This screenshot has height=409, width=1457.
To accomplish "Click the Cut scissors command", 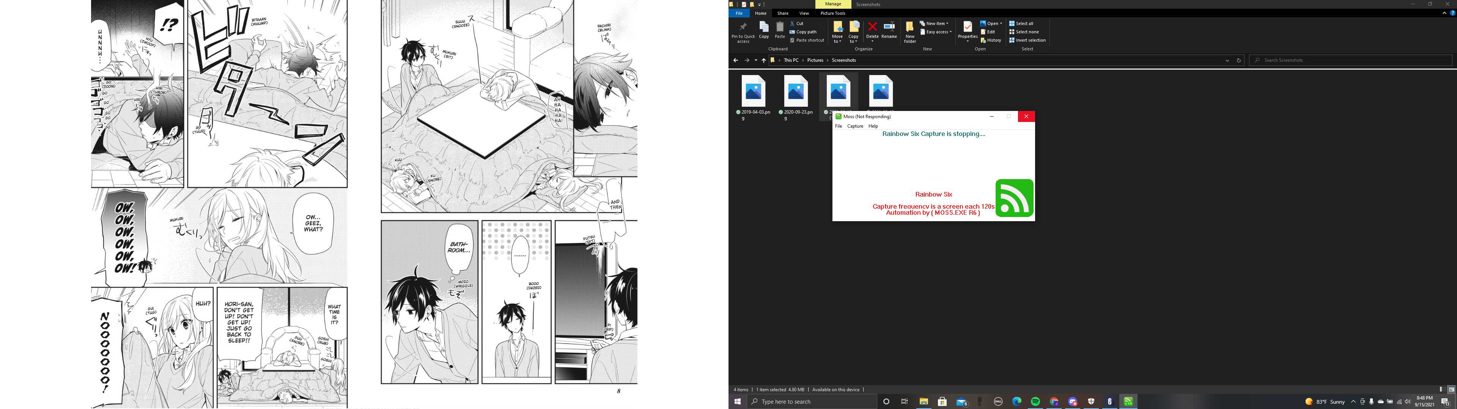I will pos(796,24).
